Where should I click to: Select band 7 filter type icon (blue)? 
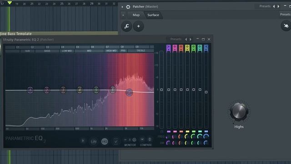[206, 48]
